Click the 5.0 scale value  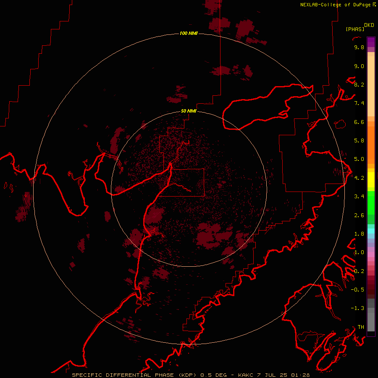click(x=359, y=159)
